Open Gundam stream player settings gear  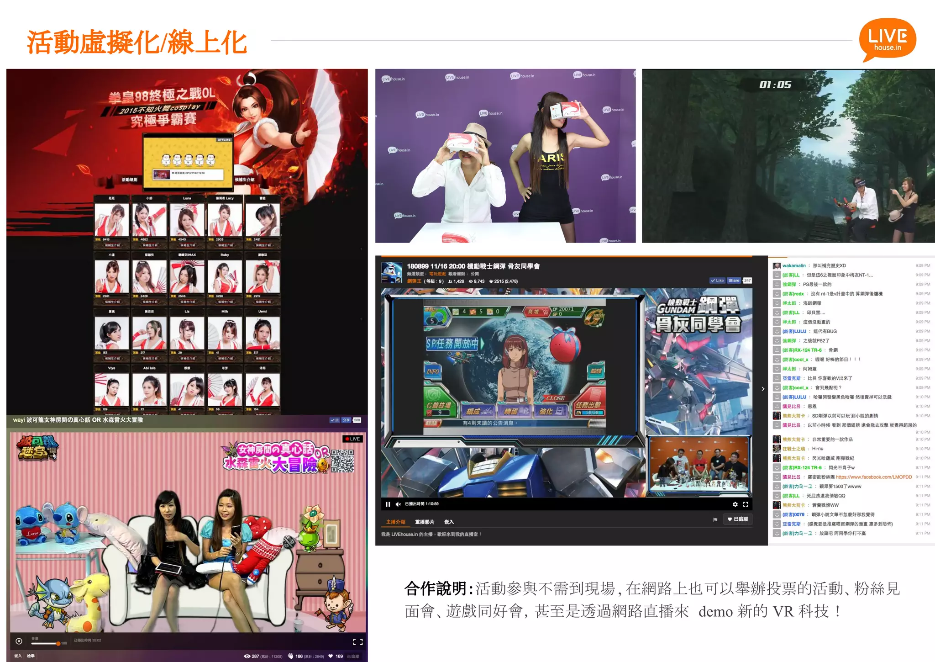(x=735, y=504)
